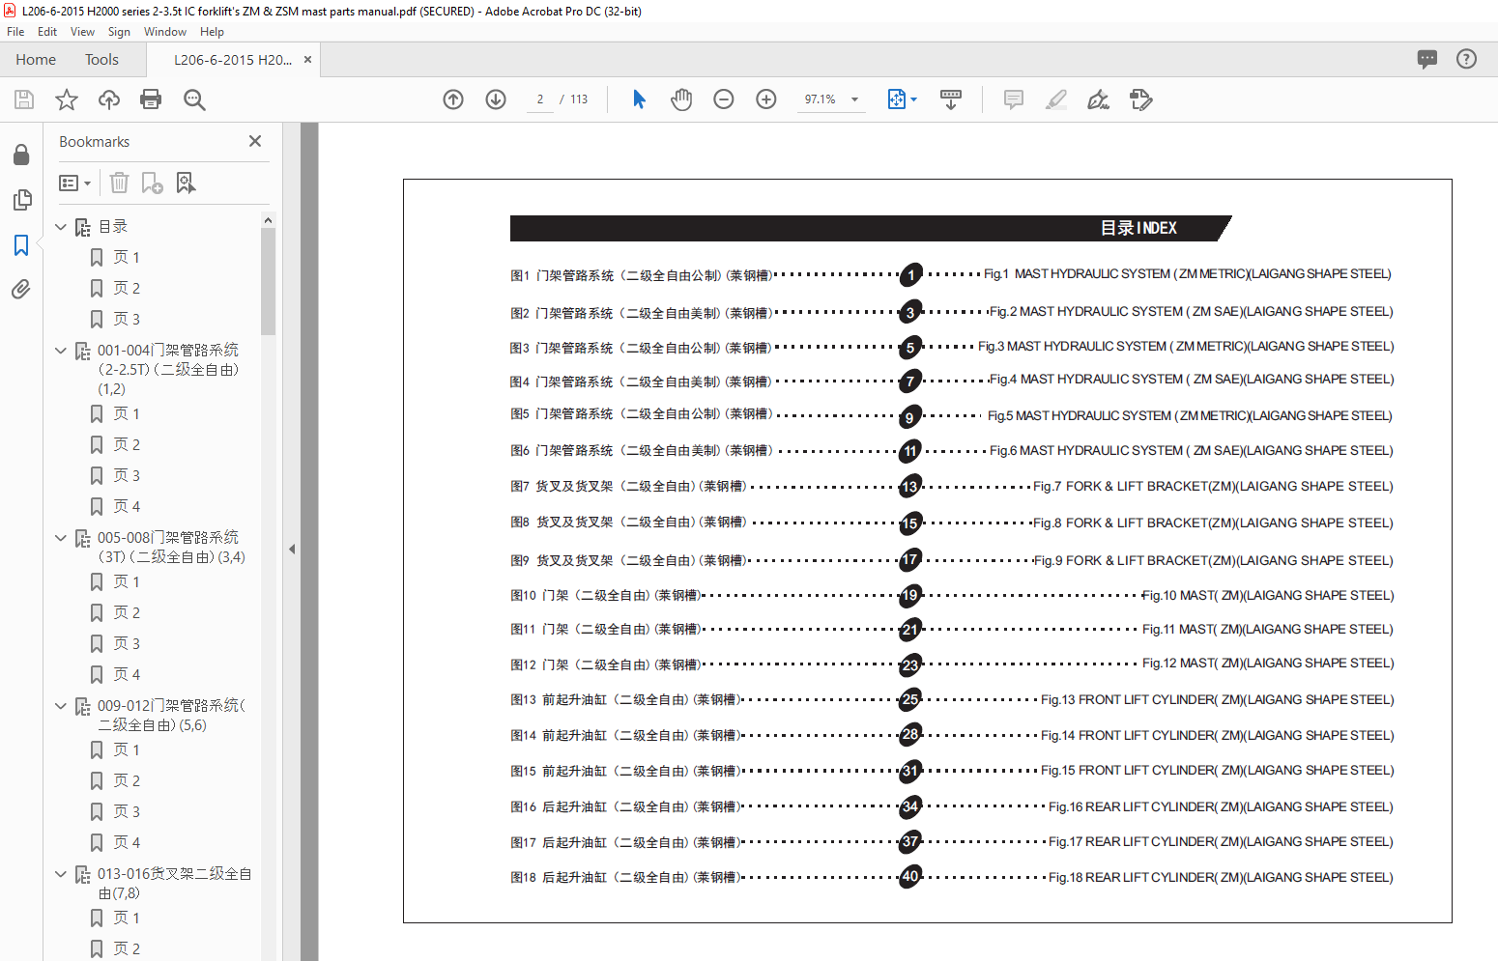
Task: Open the Help menu
Action: 212,32
